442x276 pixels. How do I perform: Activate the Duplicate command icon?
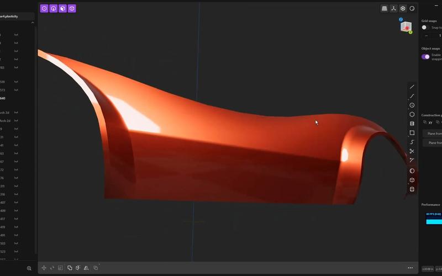[x=96, y=268]
